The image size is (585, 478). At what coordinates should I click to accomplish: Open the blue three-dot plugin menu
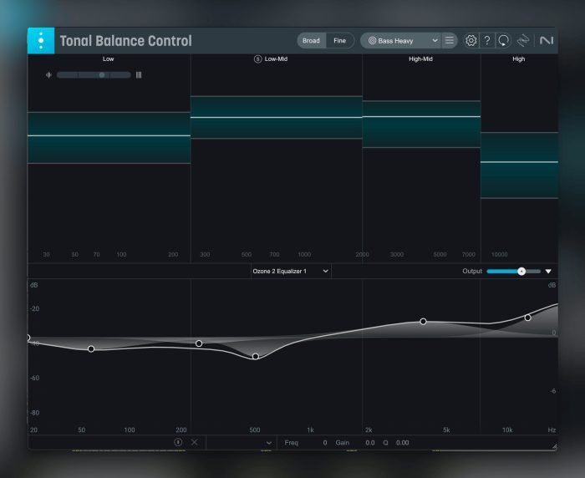(40, 40)
